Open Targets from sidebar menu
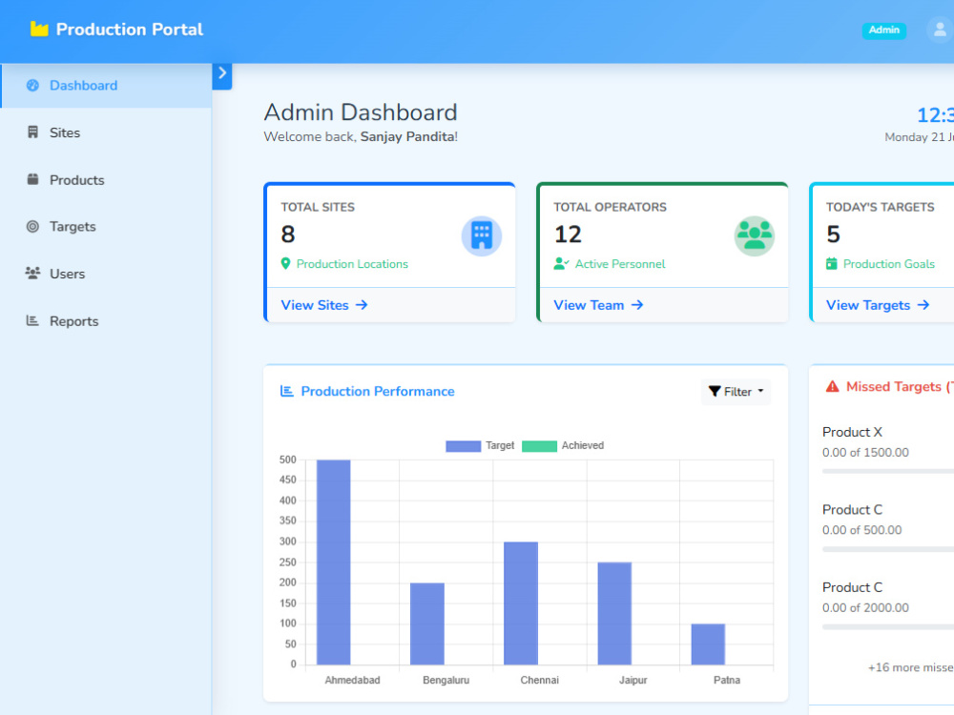This screenshot has width=954, height=715. tap(106, 227)
